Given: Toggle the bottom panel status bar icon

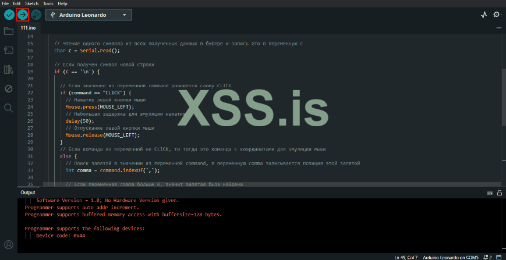Looking at the screenshot, I should [x=500, y=257].
